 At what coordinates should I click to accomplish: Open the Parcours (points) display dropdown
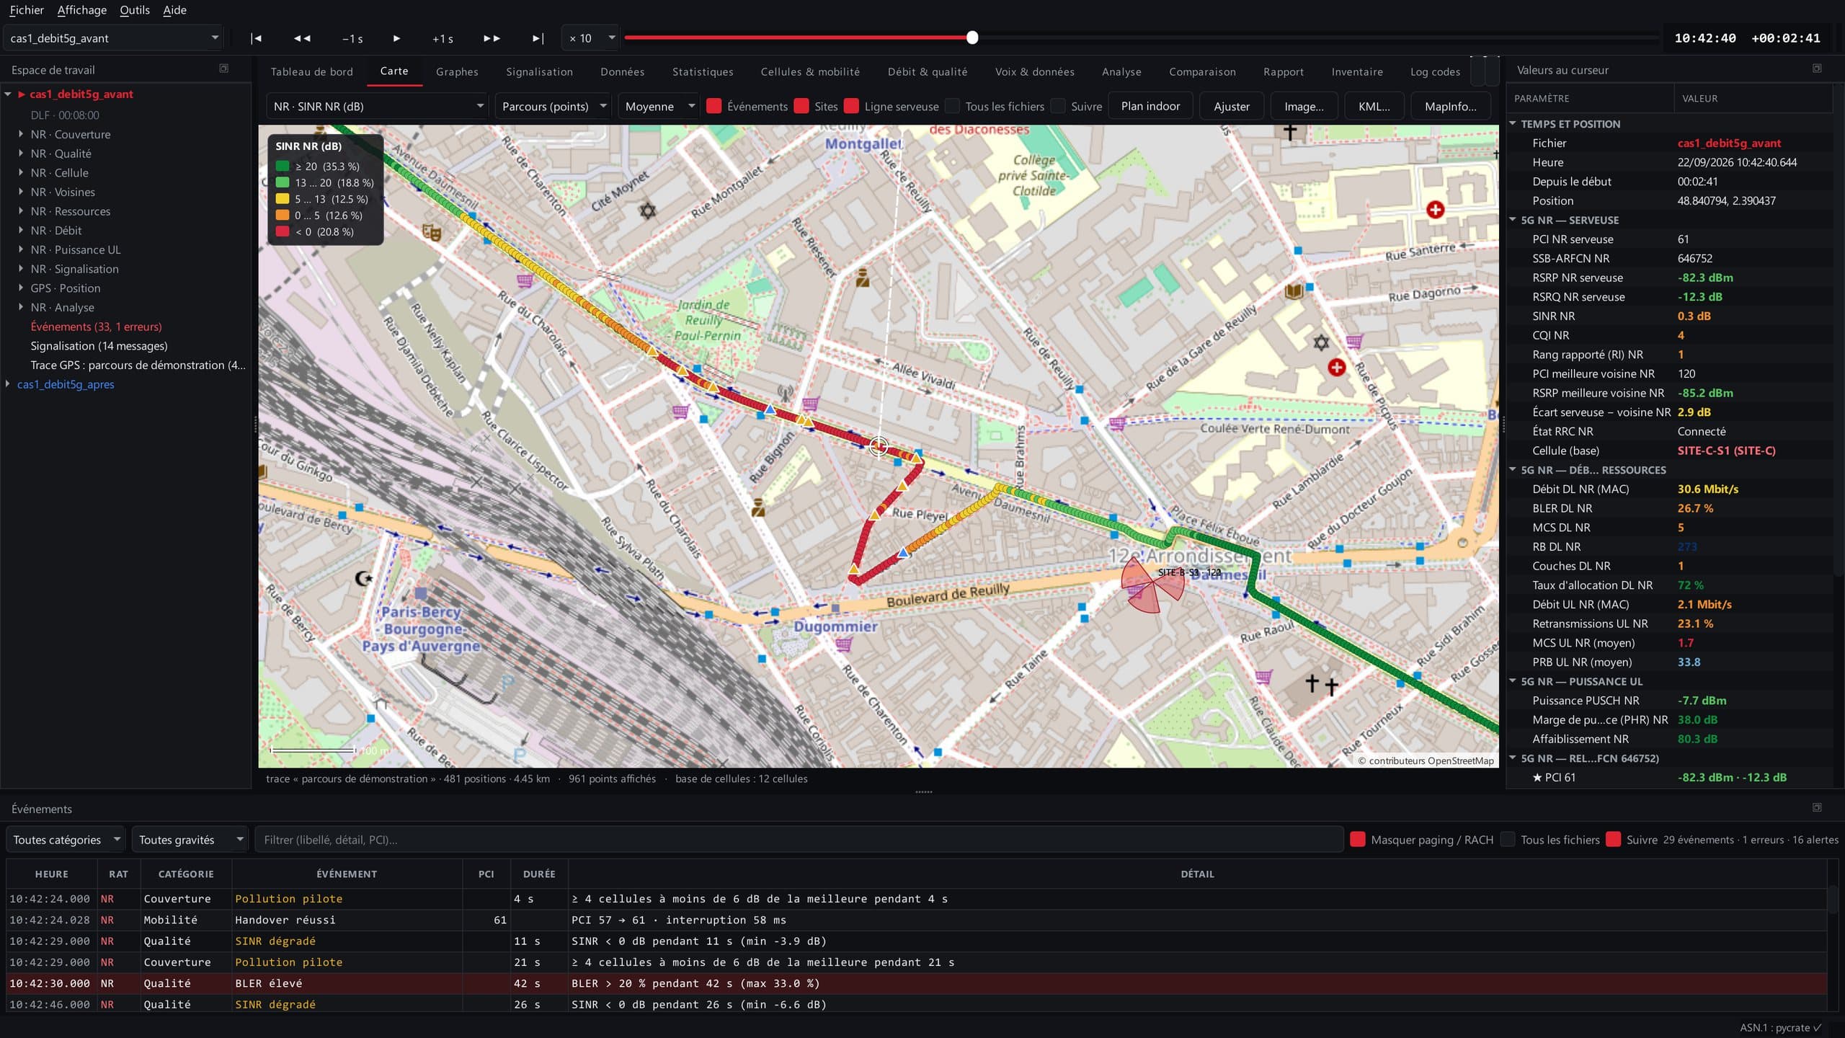[x=553, y=106]
